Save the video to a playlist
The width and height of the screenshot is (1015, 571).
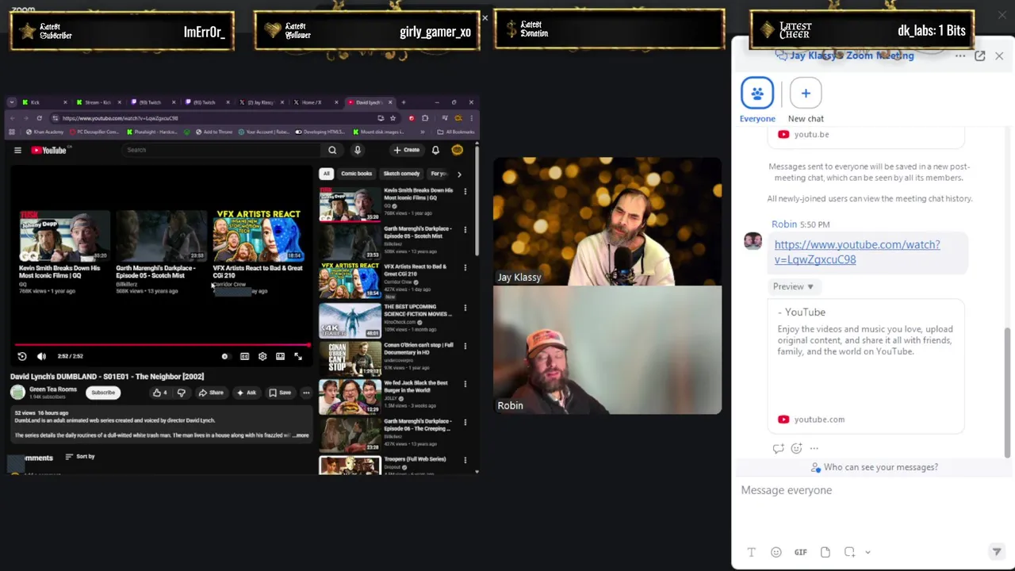(x=280, y=393)
